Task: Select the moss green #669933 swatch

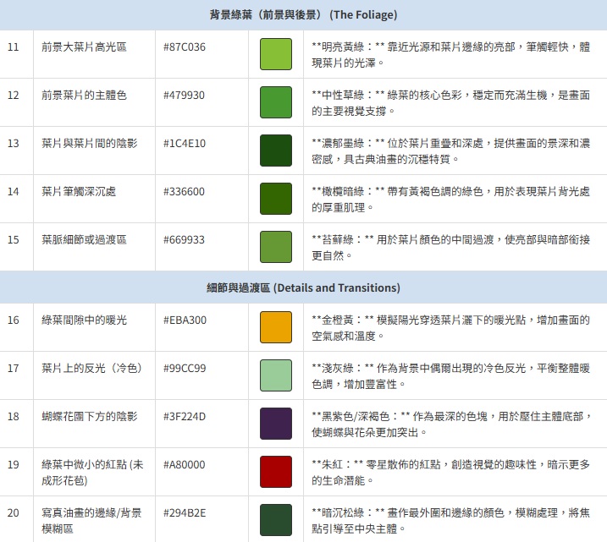Action: click(x=276, y=248)
